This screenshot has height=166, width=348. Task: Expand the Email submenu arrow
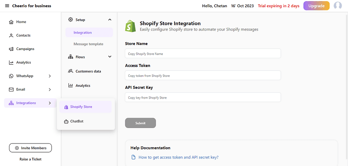coord(50,90)
